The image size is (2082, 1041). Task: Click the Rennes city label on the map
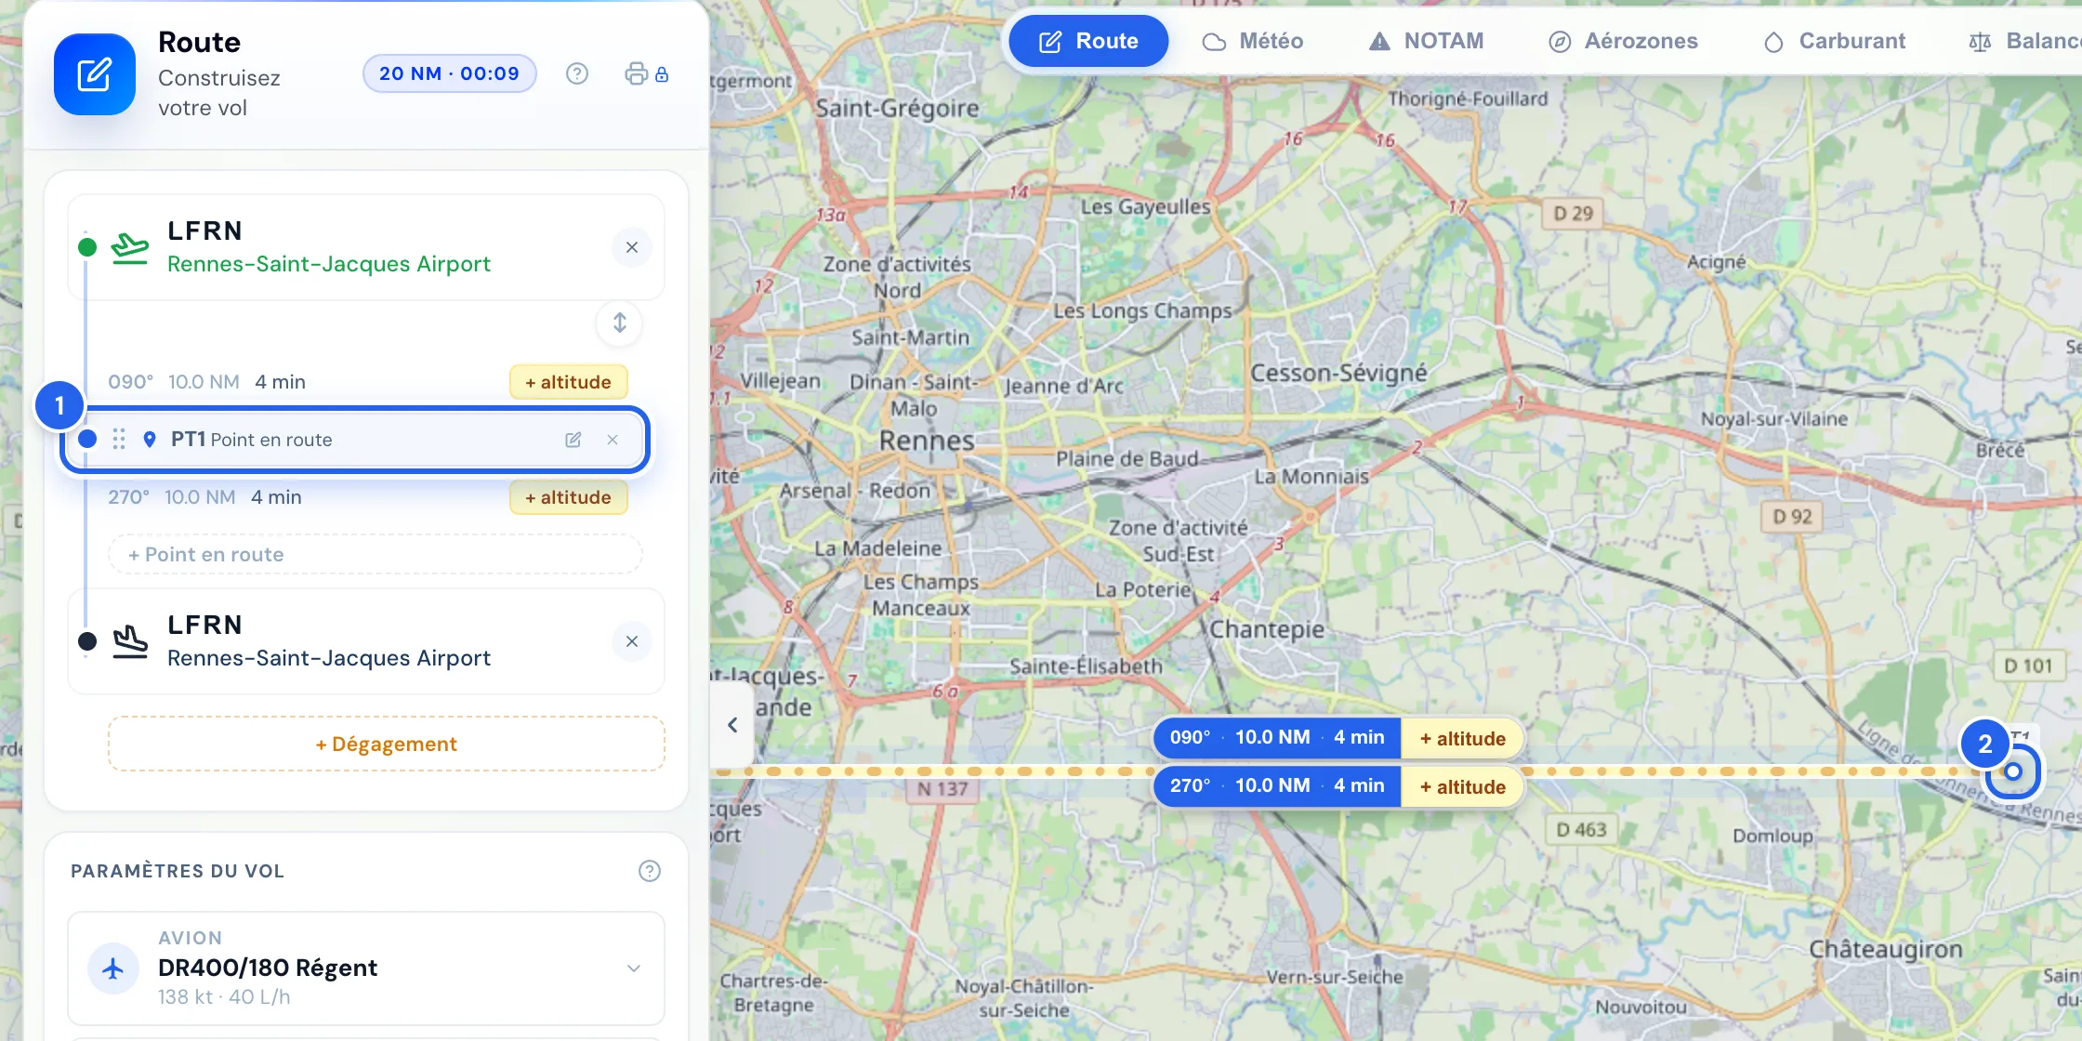(x=927, y=441)
